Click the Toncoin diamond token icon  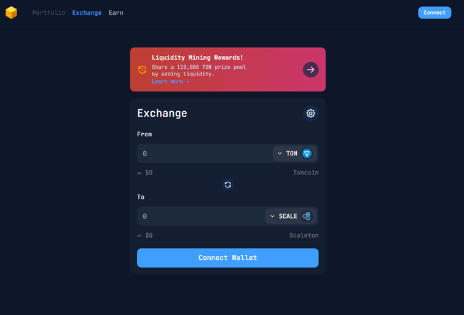click(x=307, y=154)
